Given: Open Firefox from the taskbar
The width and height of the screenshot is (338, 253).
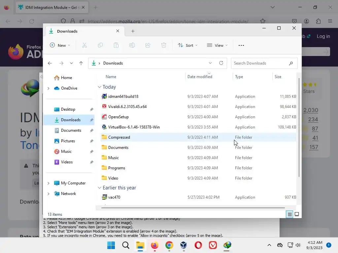Looking at the screenshot, I should pyautogui.click(x=154, y=245).
